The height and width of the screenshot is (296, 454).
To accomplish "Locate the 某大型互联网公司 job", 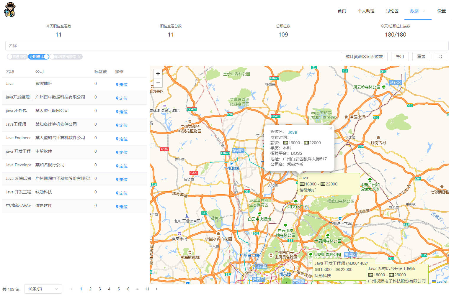I will coord(122,112).
